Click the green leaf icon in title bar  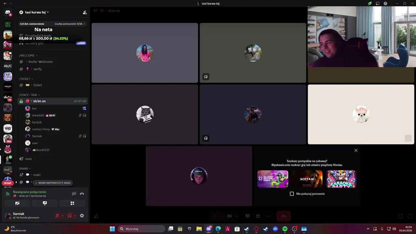(x=370, y=4)
